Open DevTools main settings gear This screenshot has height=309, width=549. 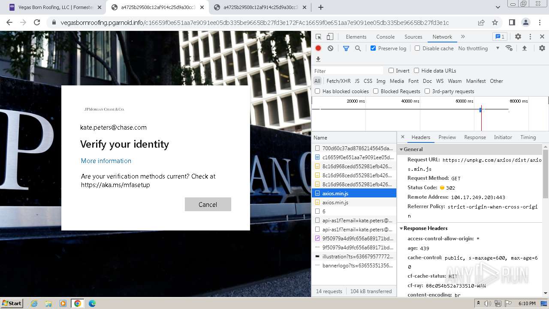pyautogui.click(x=518, y=37)
